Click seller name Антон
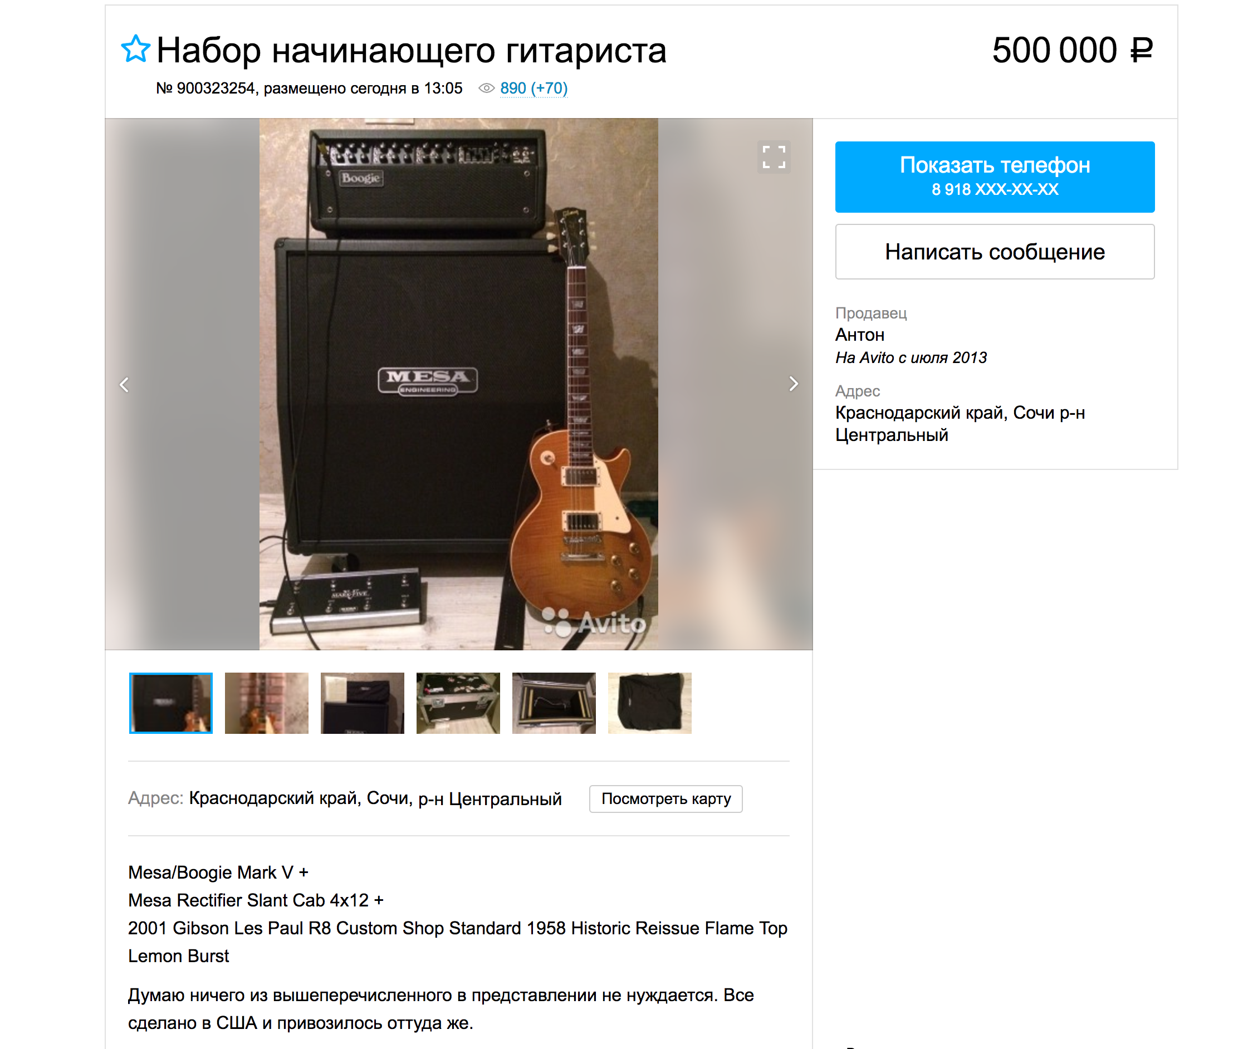Viewport: 1243px width, 1049px height. click(x=859, y=335)
